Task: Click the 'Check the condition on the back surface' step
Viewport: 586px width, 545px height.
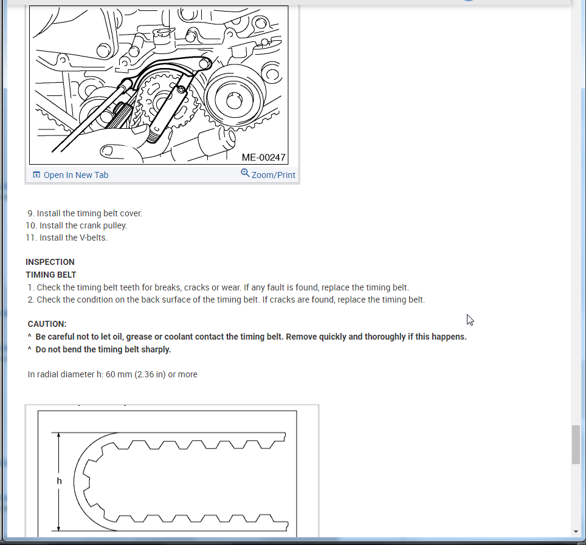Action: 226,300
